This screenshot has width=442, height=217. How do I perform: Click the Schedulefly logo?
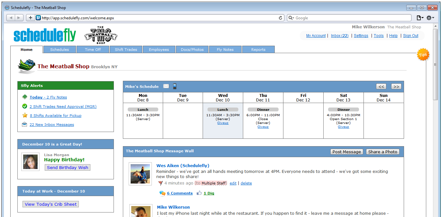coord(45,35)
